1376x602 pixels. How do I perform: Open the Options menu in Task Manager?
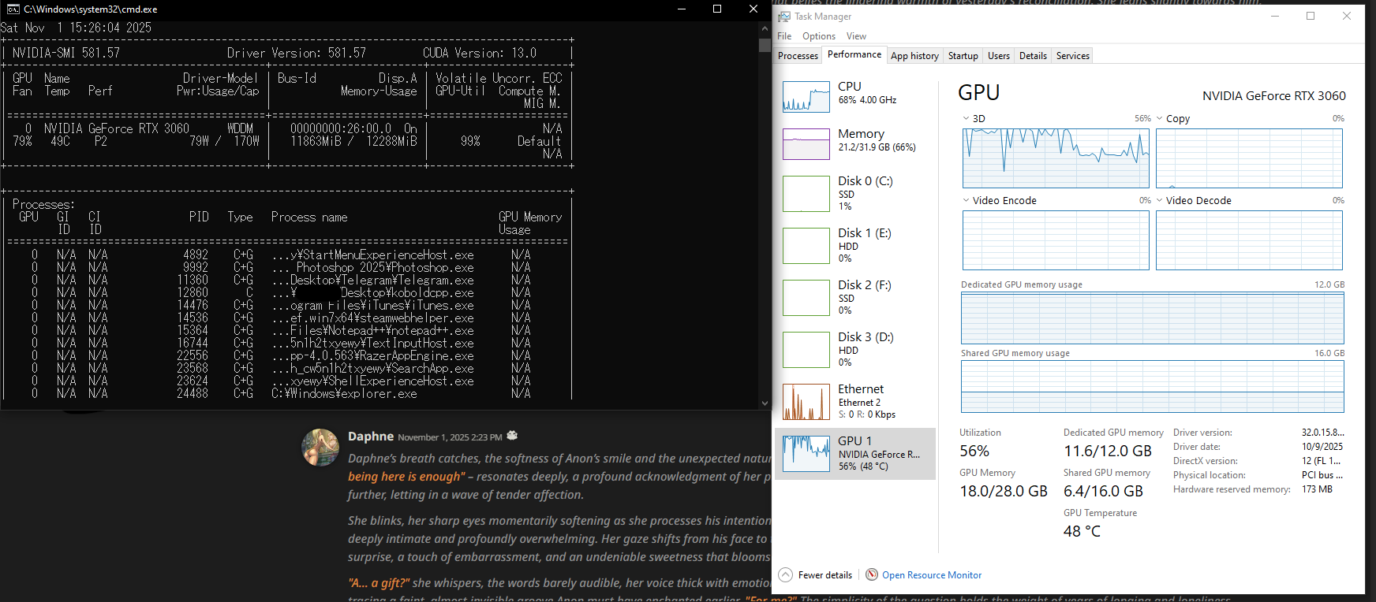(x=819, y=36)
